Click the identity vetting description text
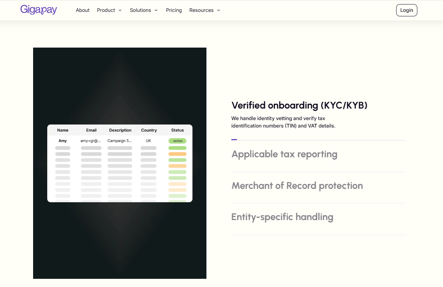Screen dimensions: 443x287 click(283, 122)
